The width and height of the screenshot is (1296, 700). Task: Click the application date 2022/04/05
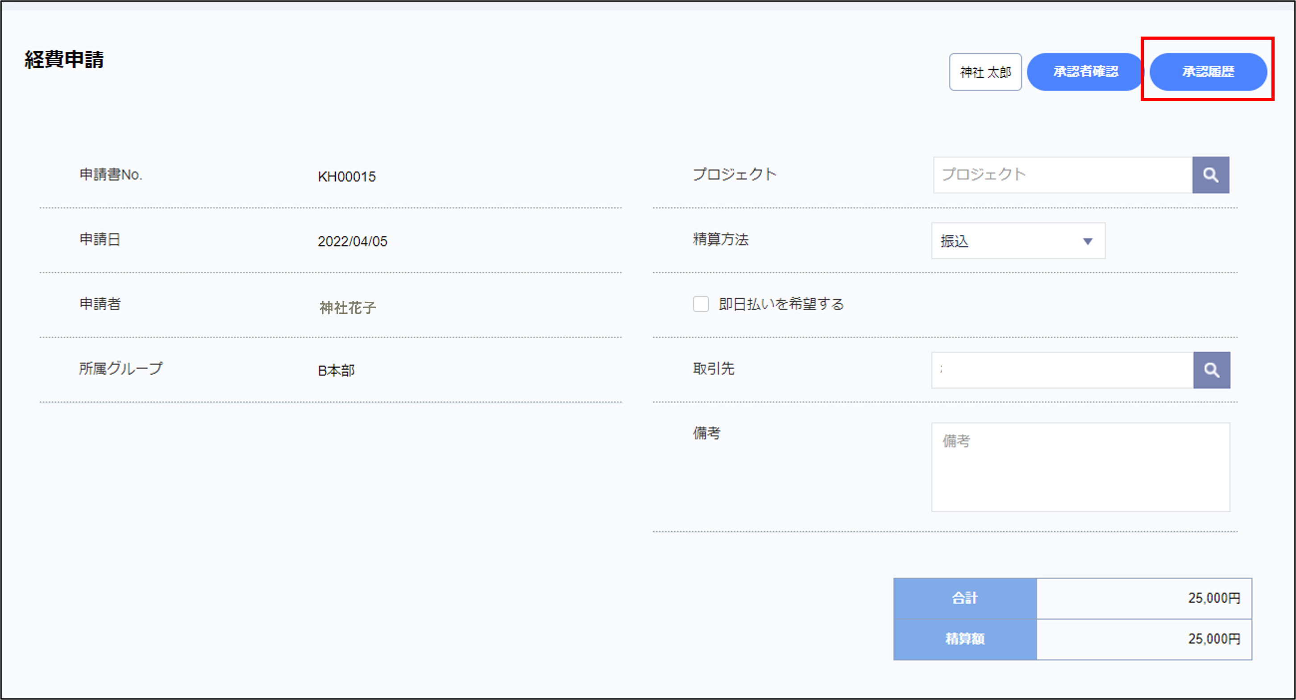pos(352,242)
